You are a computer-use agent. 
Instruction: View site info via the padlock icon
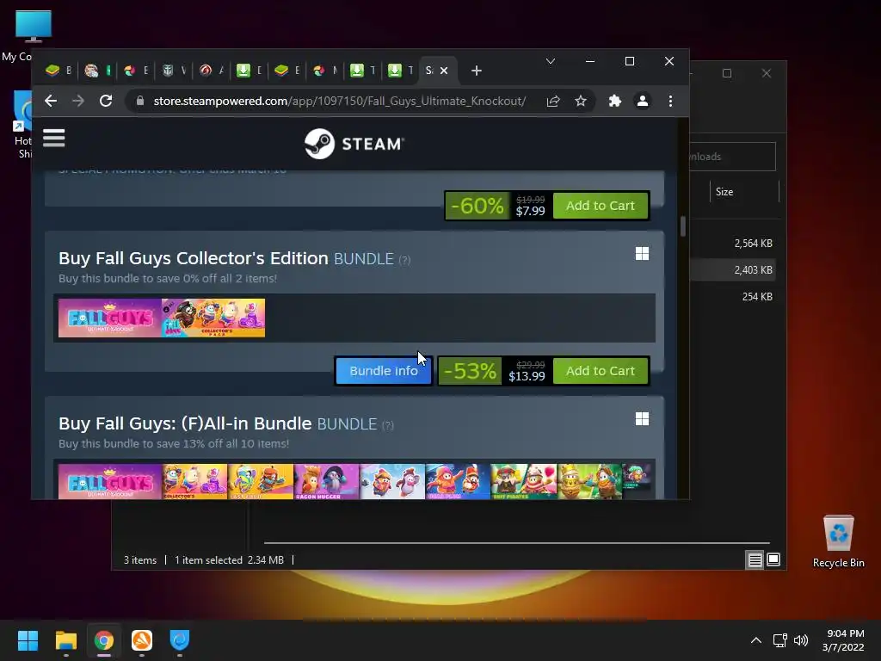click(140, 102)
